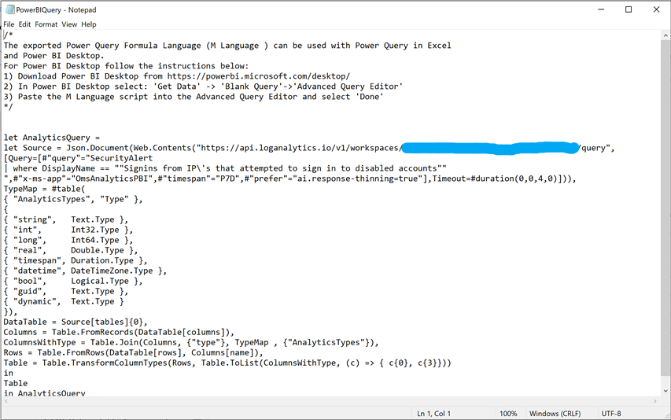The height and width of the screenshot is (420, 671).
Task: Click the Notepad icon in title bar
Action: tap(10, 9)
